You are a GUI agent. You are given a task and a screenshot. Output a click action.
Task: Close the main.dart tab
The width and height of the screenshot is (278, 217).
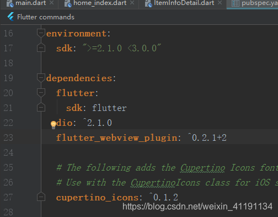coord(52,3)
